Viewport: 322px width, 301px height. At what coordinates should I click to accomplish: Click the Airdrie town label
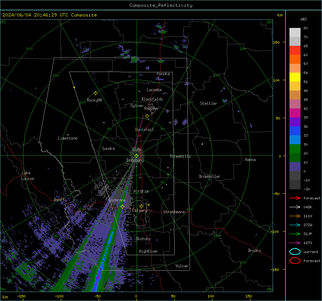click(x=141, y=191)
